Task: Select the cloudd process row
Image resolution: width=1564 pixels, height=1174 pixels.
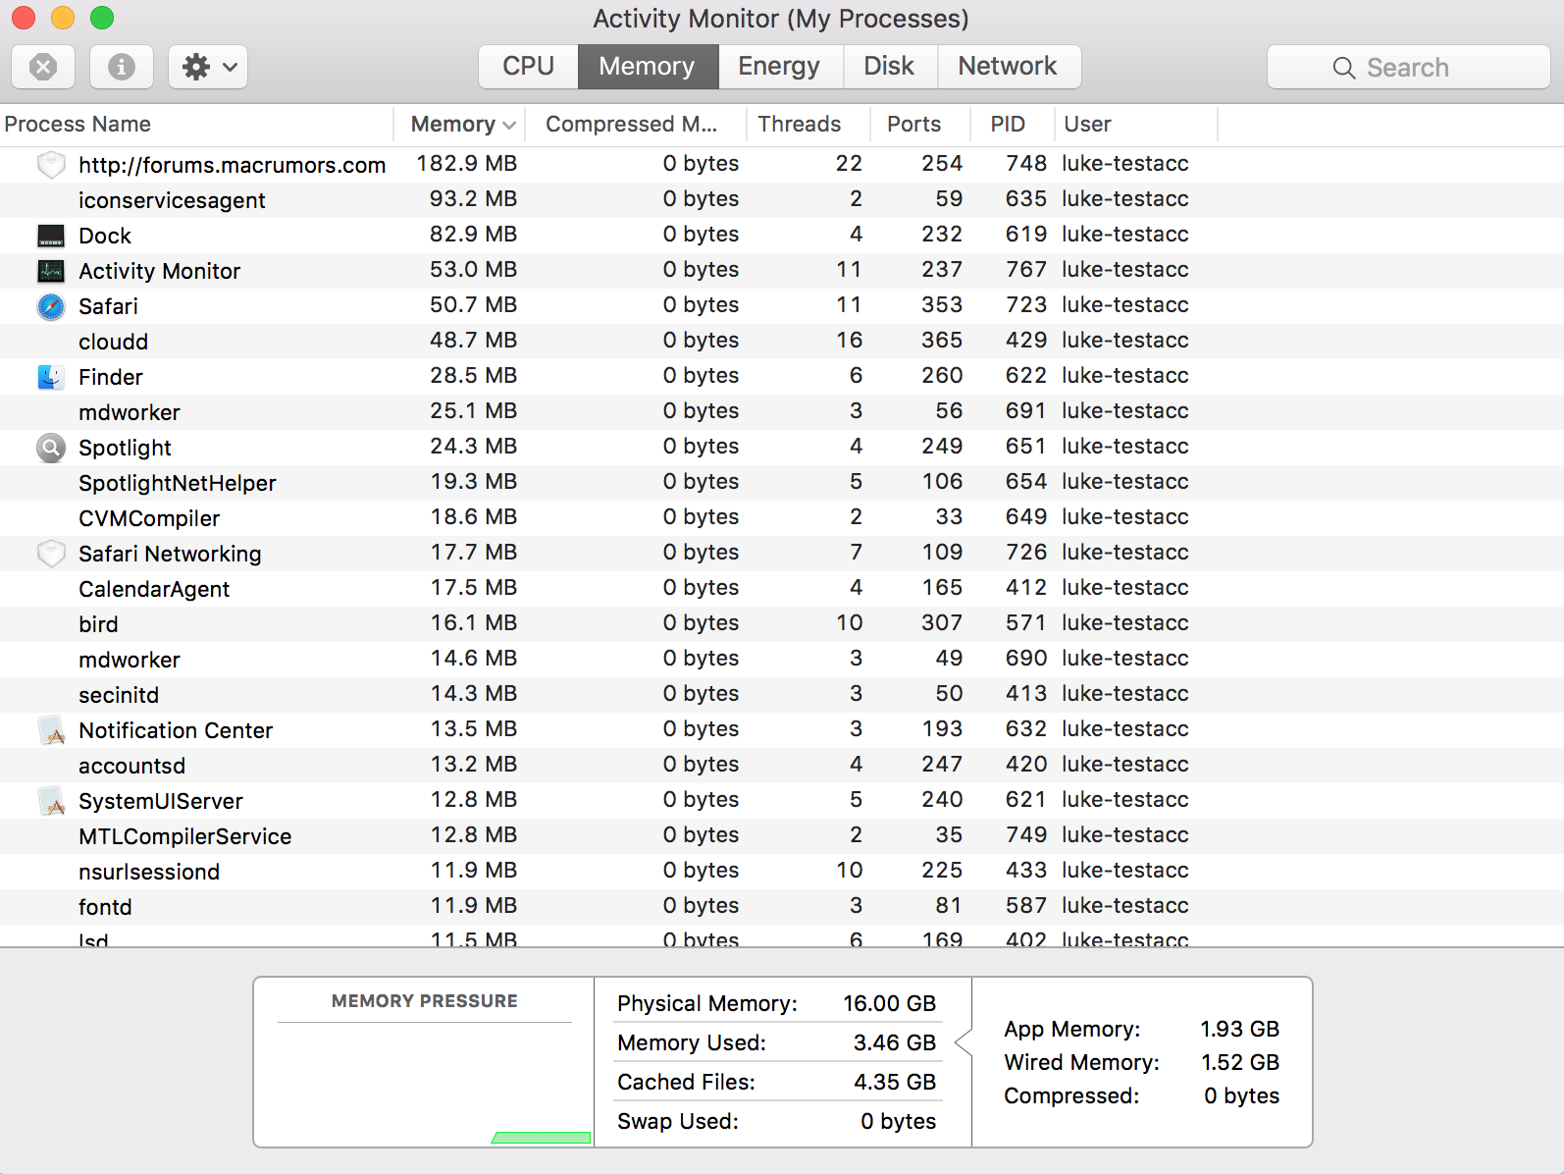Action: coord(782,341)
